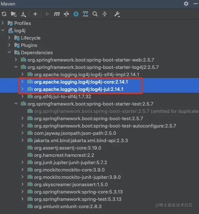The height and width of the screenshot is (214, 199).
Task: Click library icon beside xmlunit-core:2.8.3
Action: (30, 206)
